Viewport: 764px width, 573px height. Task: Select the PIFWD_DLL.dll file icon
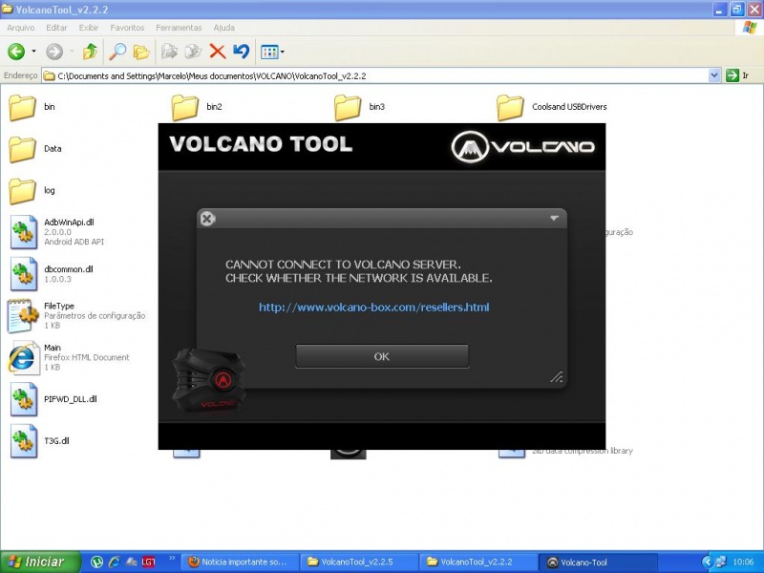click(x=23, y=399)
